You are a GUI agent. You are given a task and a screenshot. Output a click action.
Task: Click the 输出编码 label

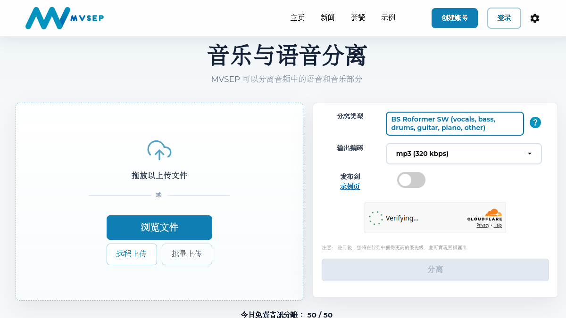pyautogui.click(x=350, y=148)
